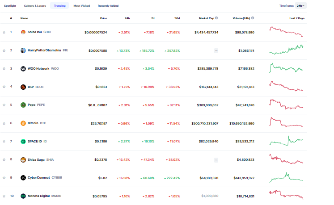This screenshot has height=205, width=334.
Task: Click Moneta Digital's greyed market cap $1,390,880
Action: [210, 196]
